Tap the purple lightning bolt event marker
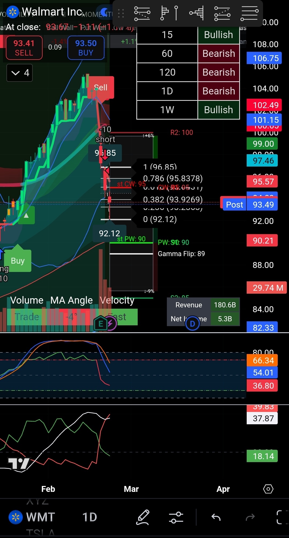The width and height of the screenshot is (289, 538). pyautogui.click(x=111, y=324)
